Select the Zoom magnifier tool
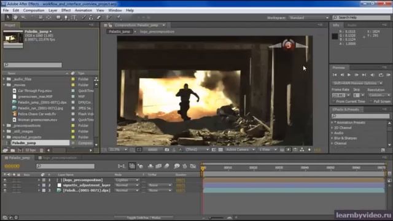The image size is (393, 221). coord(23,17)
